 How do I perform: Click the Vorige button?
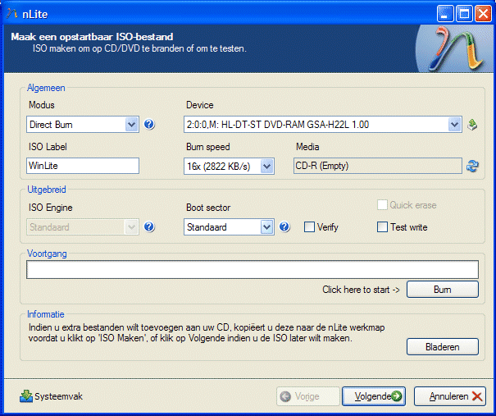(x=307, y=396)
